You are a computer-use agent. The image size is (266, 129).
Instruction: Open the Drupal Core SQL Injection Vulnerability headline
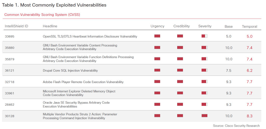[x=70, y=71]
